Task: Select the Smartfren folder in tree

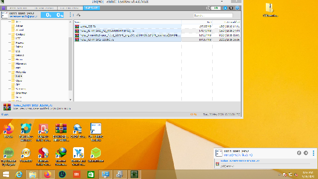Action: tap(21, 93)
